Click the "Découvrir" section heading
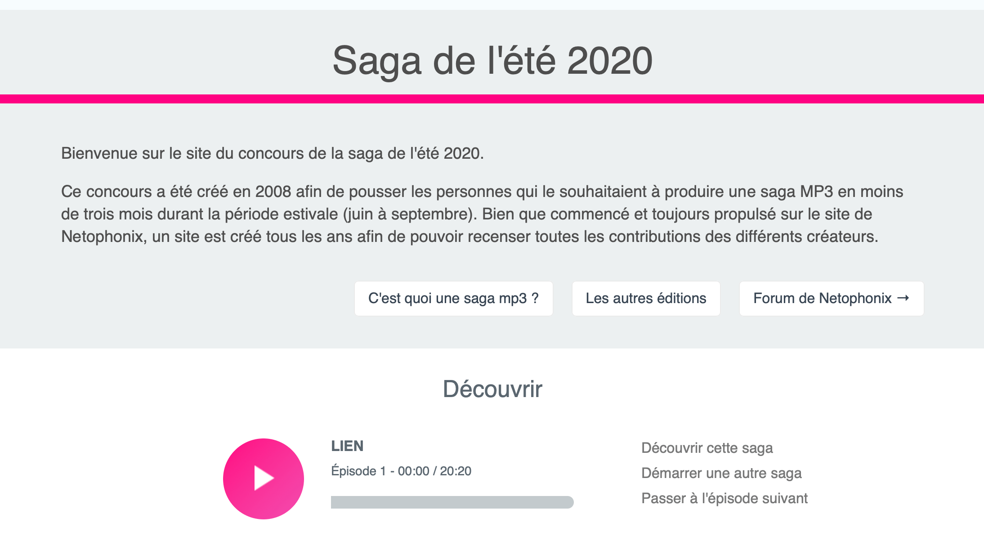The height and width of the screenshot is (554, 984). (x=492, y=389)
